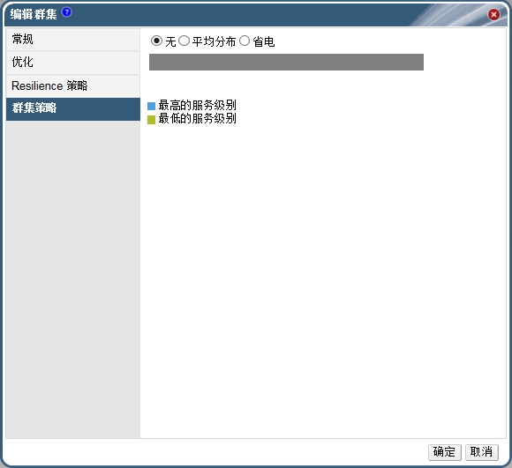This screenshot has height=468, width=512.
Task: Close the 编辑群集 dialog with red X
Action: click(x=493, y=14)
